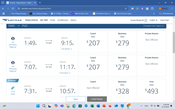Click the purple b extension icon
Screen dimensions: 175x109
(142, 8)
